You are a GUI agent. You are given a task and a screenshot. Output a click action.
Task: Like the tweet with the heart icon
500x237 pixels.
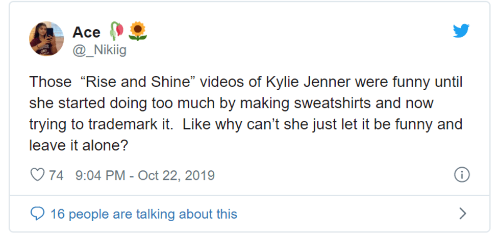(37, 175)
